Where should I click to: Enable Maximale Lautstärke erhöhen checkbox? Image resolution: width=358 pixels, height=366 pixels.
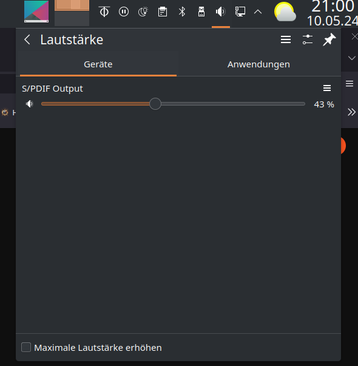coord(26,347)
